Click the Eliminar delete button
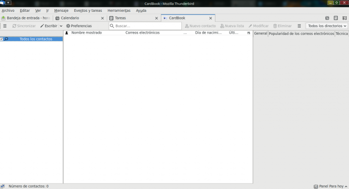Image resolution: width=349 pixels, height=189 pixels. (282, 26)
